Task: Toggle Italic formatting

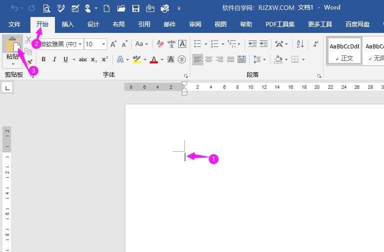Action: [x=54, y=59]
